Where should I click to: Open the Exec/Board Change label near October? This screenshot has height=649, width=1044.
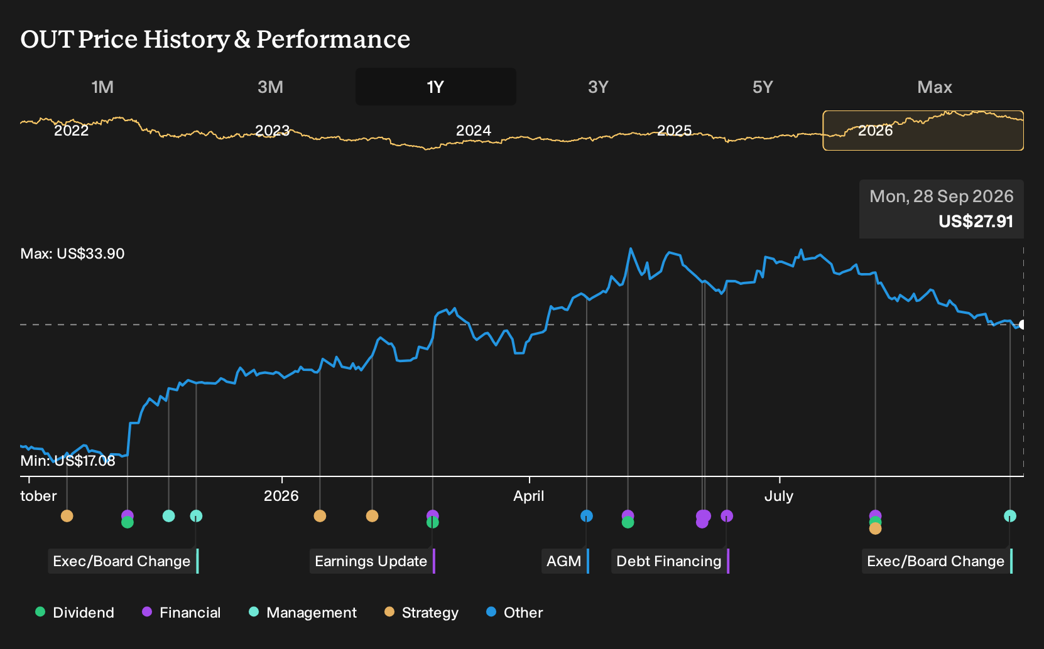[123, 561]
